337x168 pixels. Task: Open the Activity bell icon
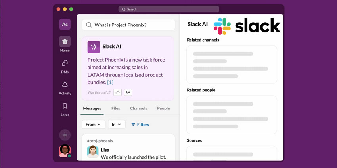tap(65, 85)
